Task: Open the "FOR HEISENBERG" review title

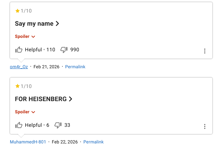Action: click(x=41, y=99)
